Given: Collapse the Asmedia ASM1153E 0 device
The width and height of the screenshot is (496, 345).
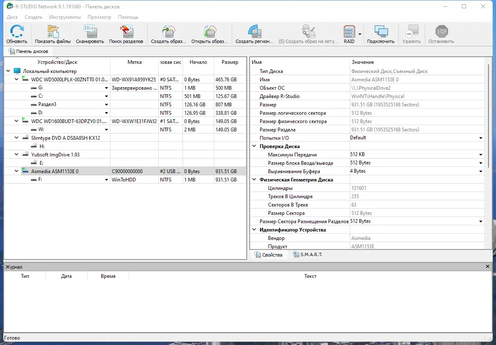Looking at the screenshot, I should coord(16,171).
